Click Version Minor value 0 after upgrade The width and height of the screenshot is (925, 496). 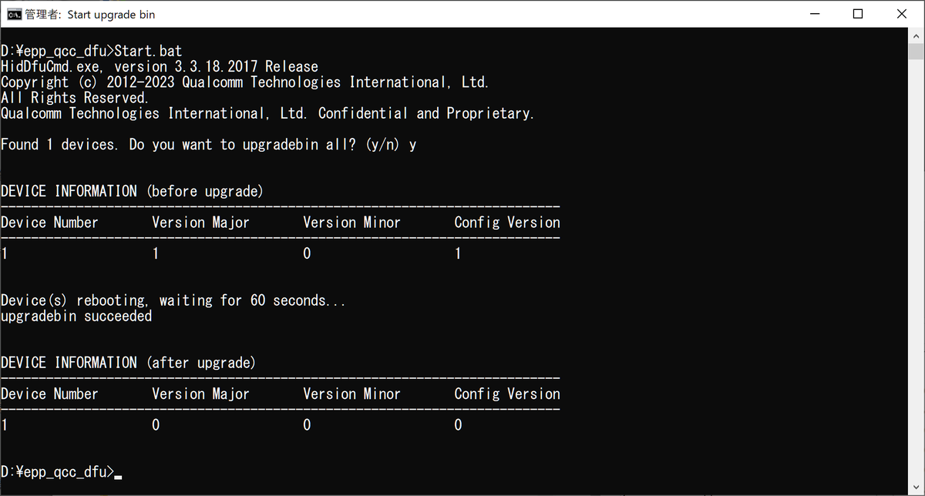(307, 425)
